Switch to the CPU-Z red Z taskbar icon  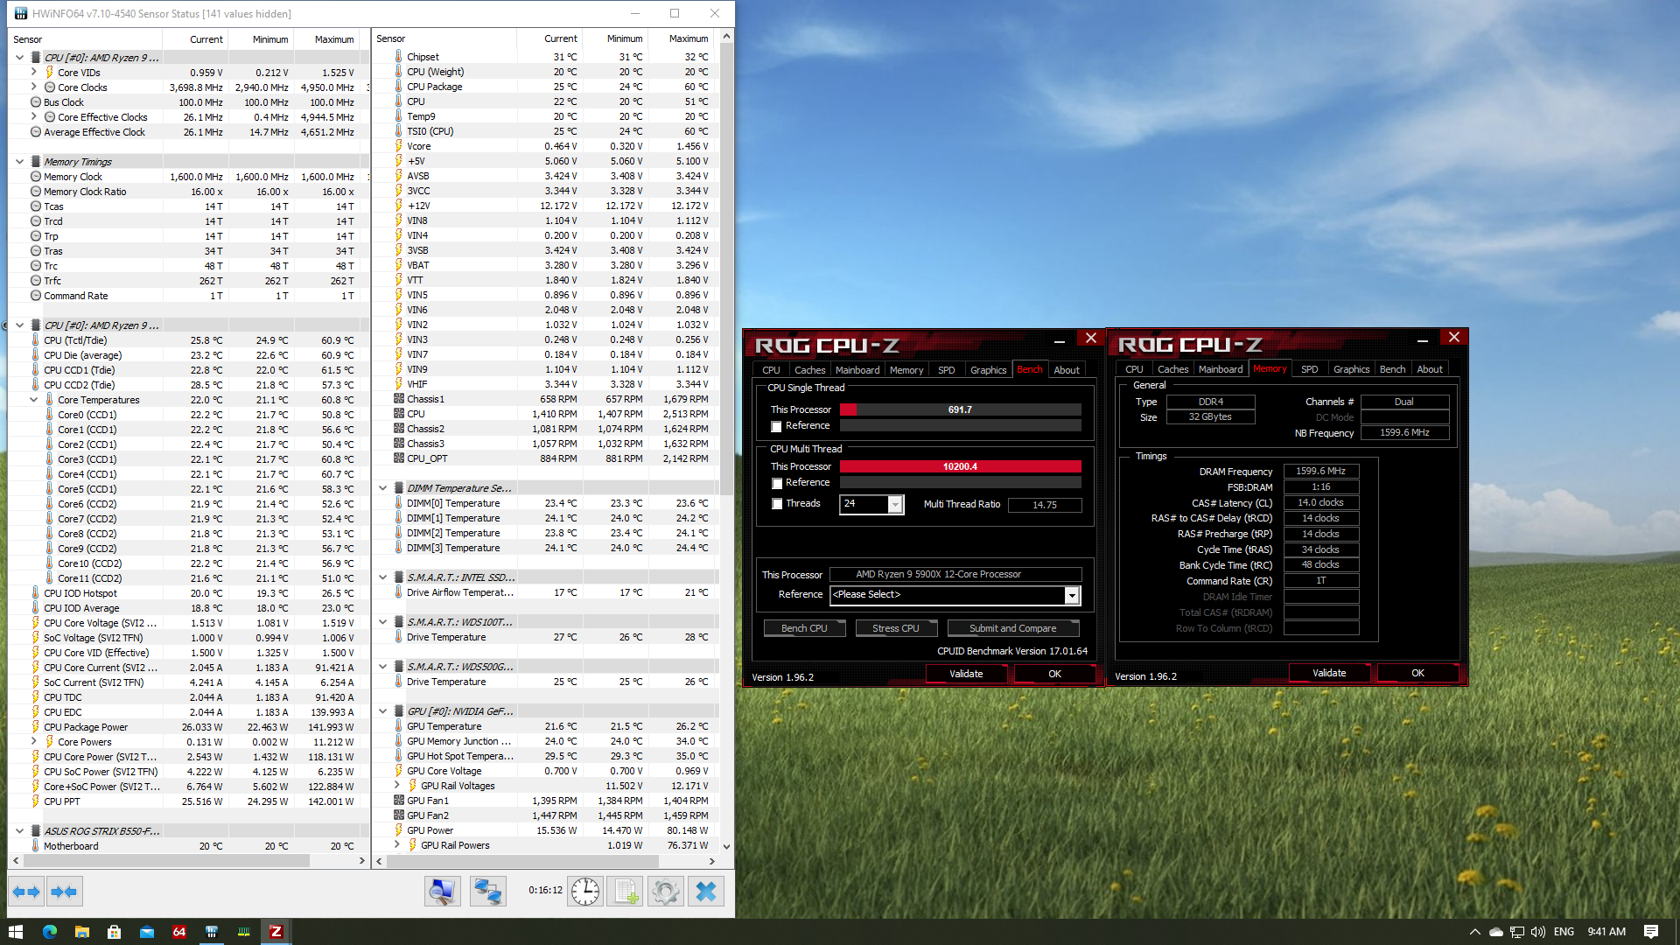click(276, 932)
